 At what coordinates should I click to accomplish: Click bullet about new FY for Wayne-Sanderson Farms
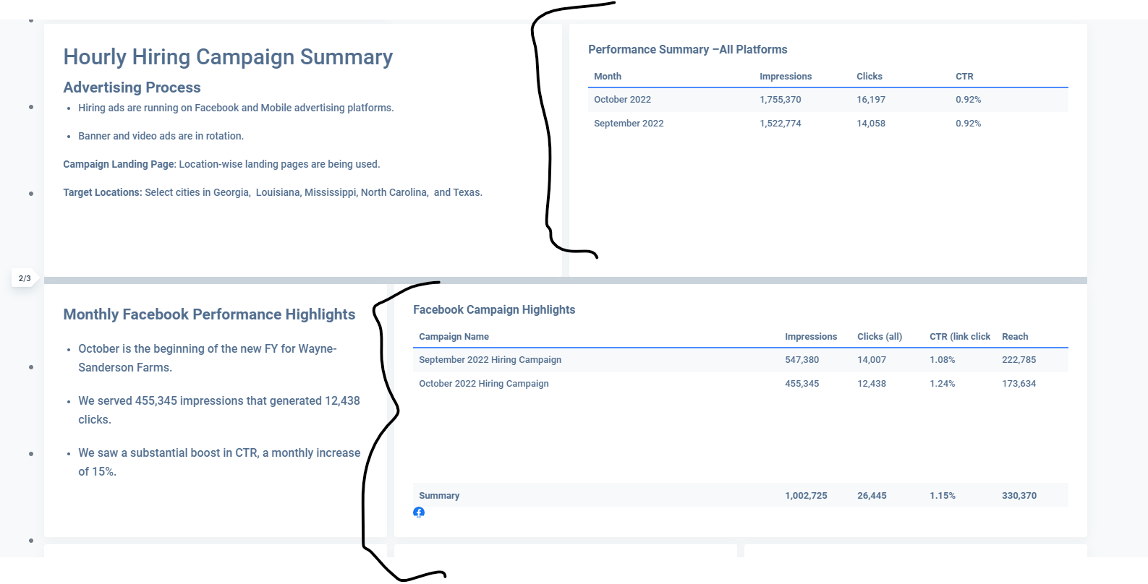click(x=208, y=358)
